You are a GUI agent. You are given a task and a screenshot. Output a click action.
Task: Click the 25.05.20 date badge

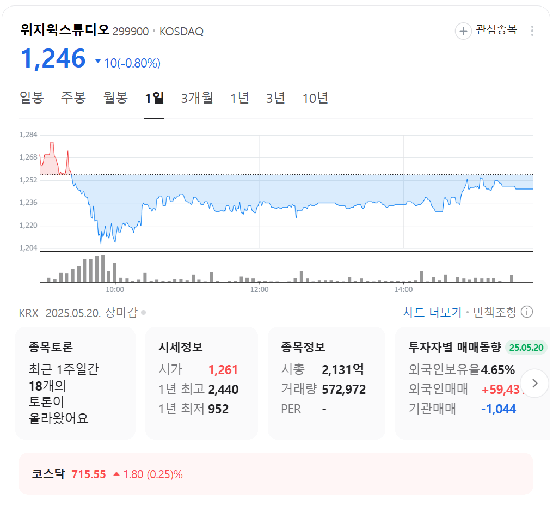(x=526, y=348)
